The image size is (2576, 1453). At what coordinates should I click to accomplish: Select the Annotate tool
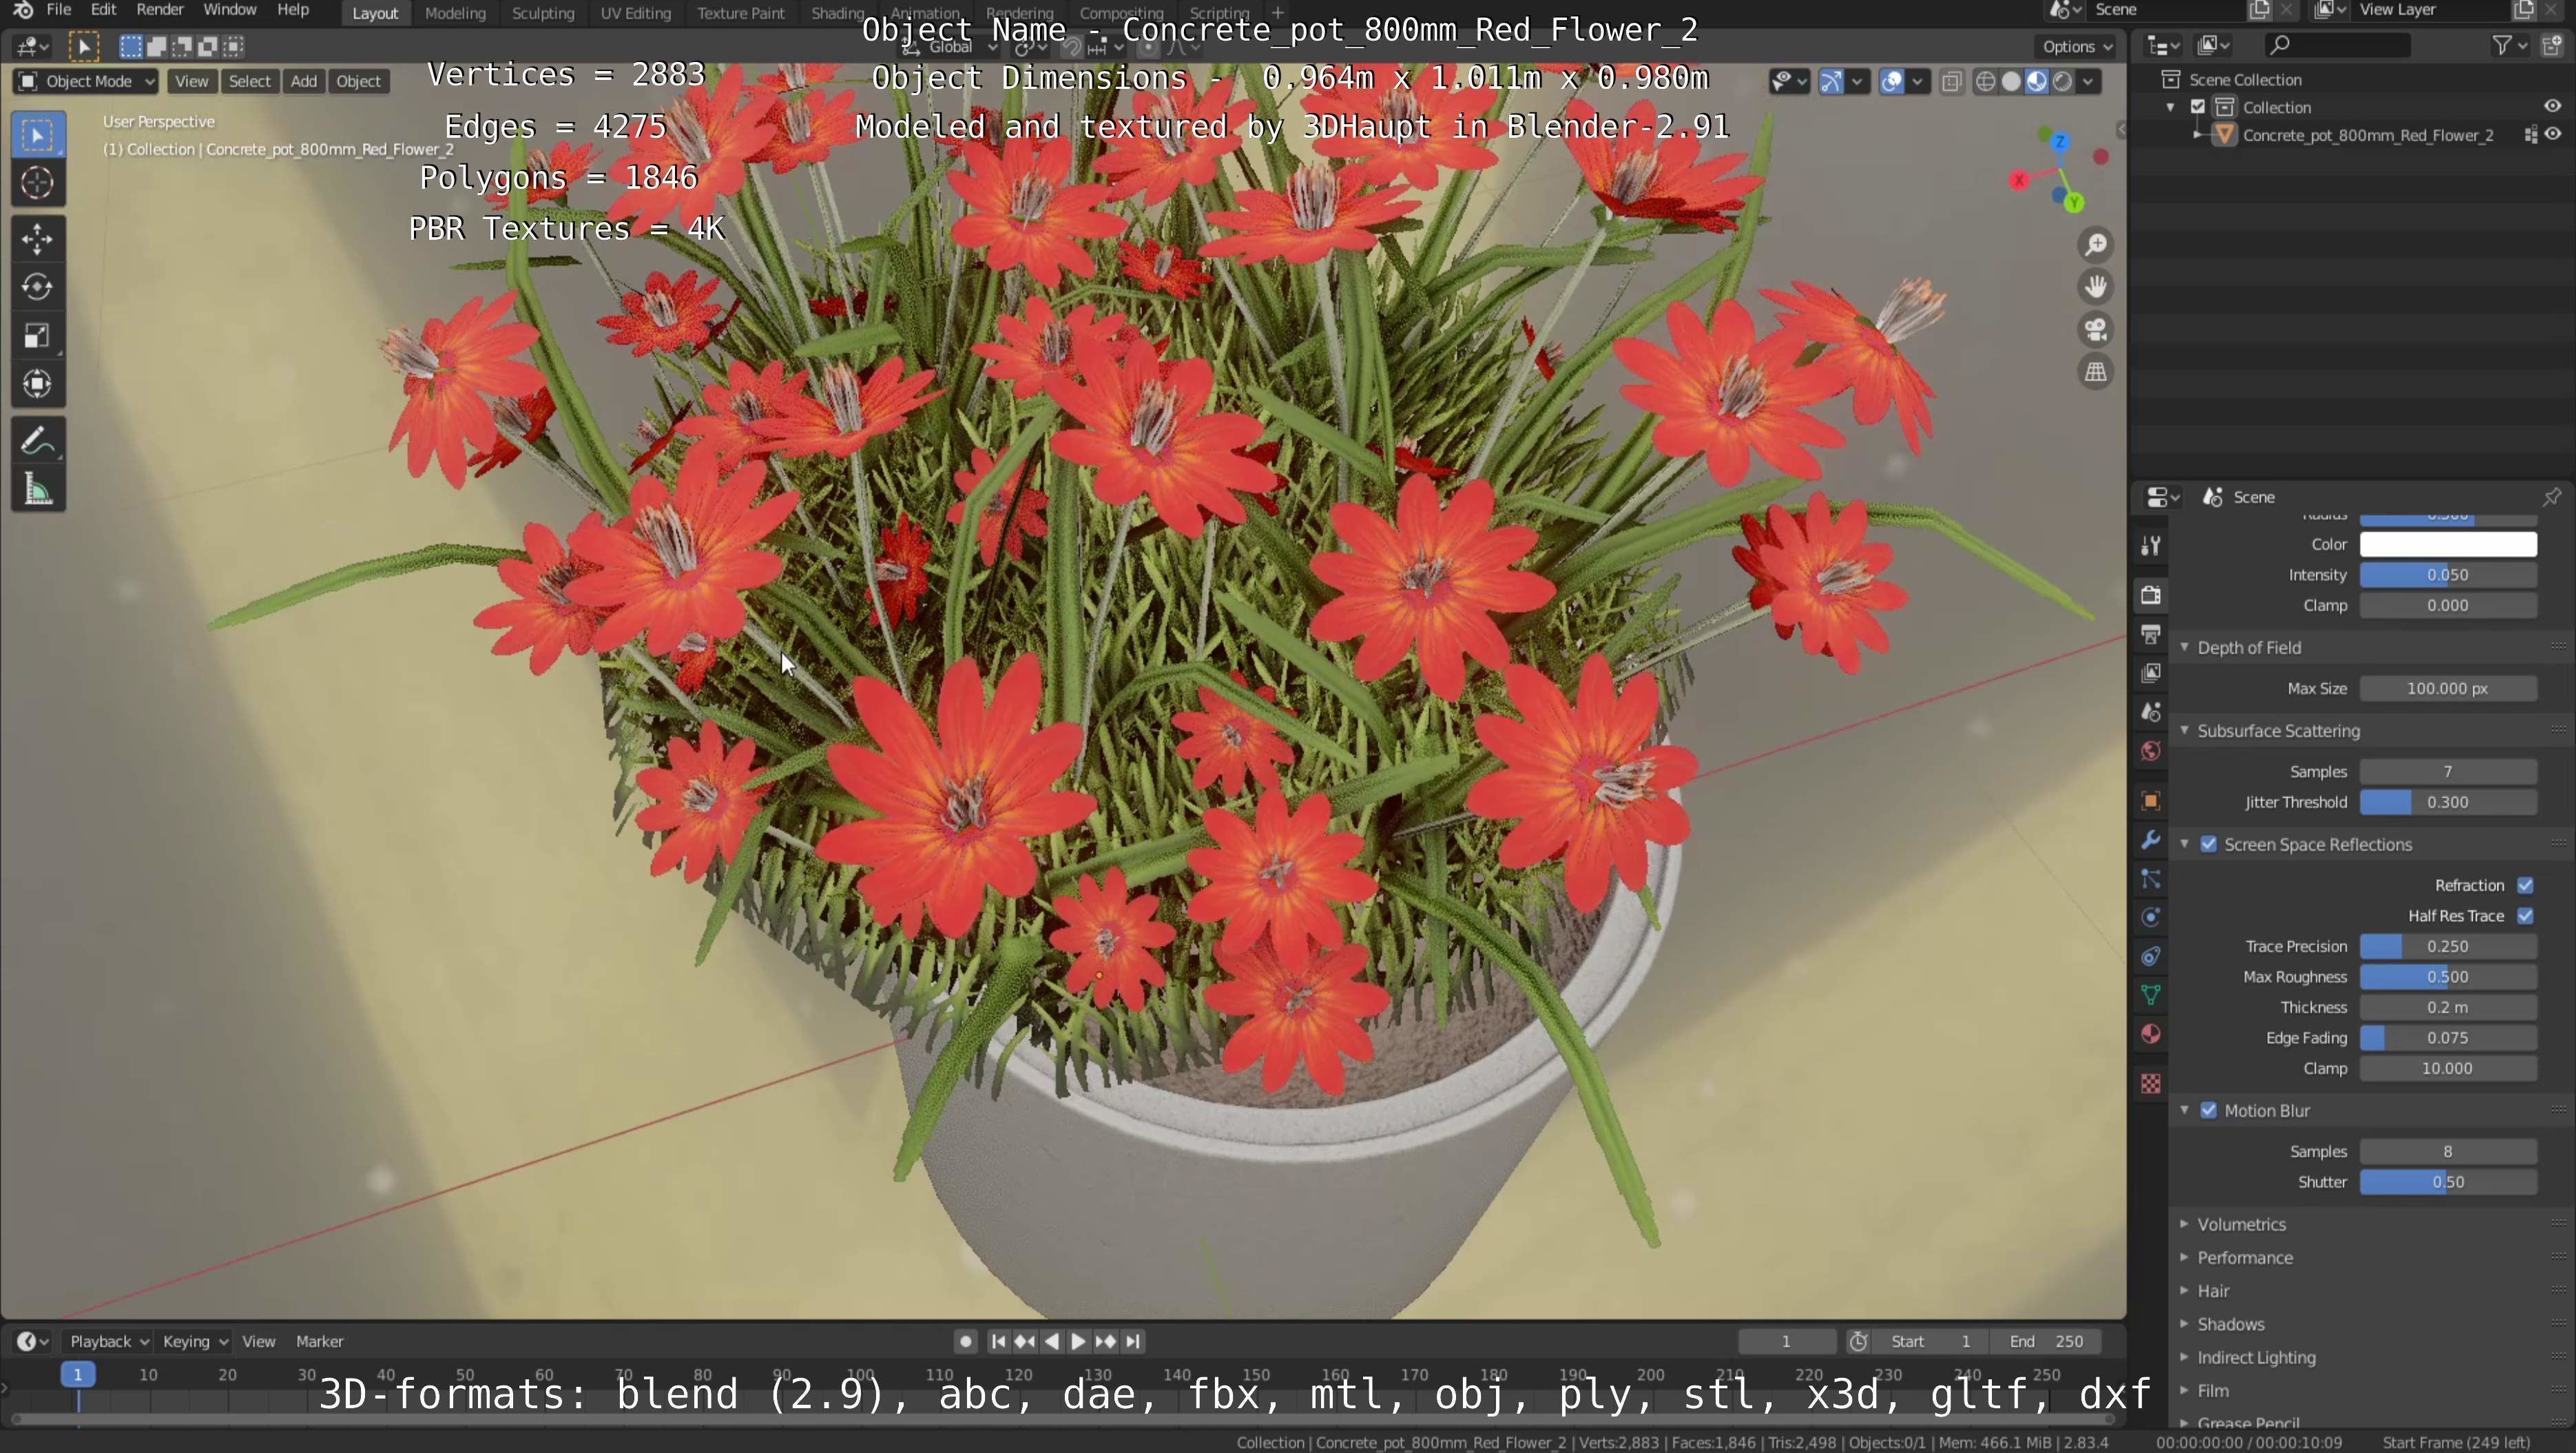(x=38, y=441)
